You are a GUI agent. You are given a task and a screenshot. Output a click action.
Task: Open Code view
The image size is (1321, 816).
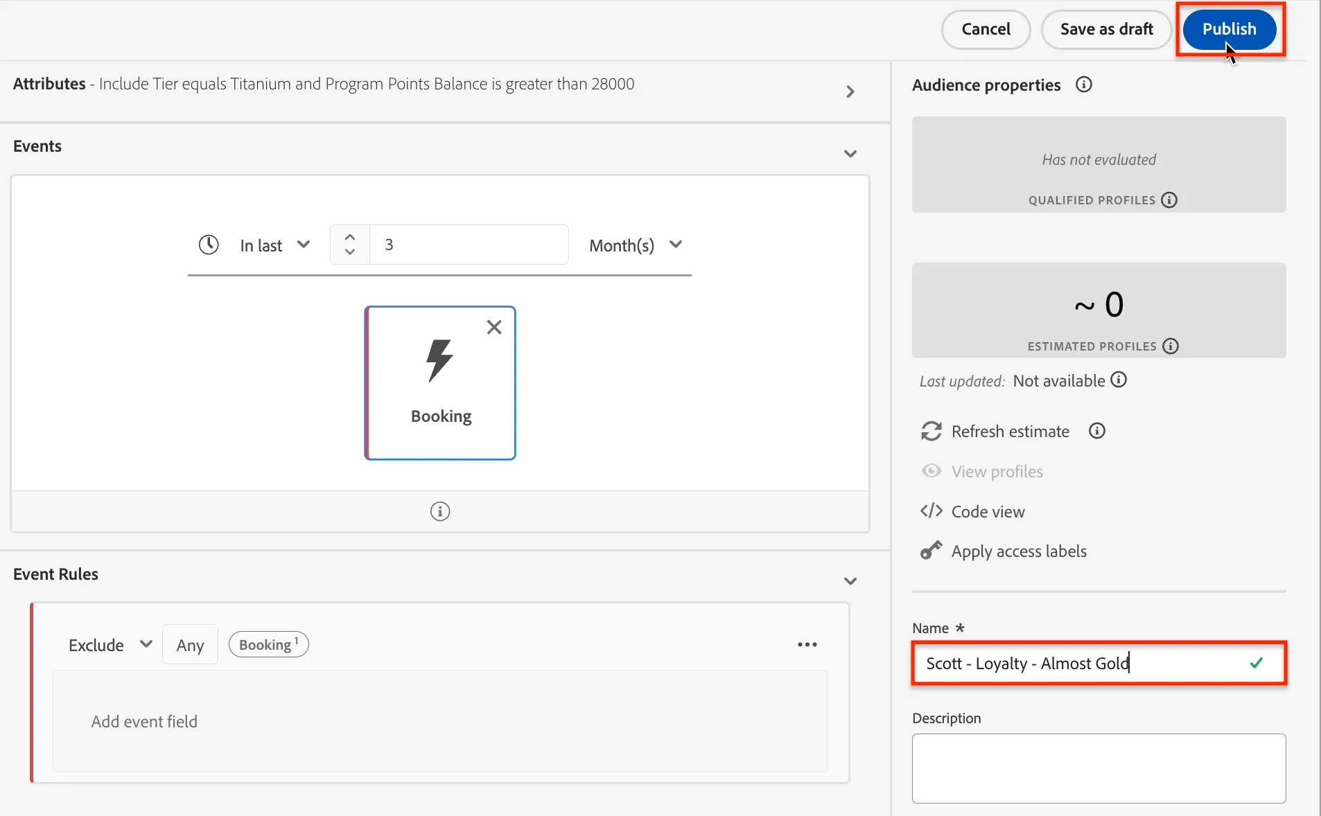[988, 511]
